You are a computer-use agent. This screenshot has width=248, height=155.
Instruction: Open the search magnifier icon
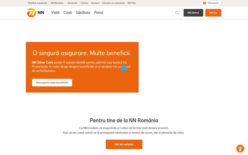[177, 13]
